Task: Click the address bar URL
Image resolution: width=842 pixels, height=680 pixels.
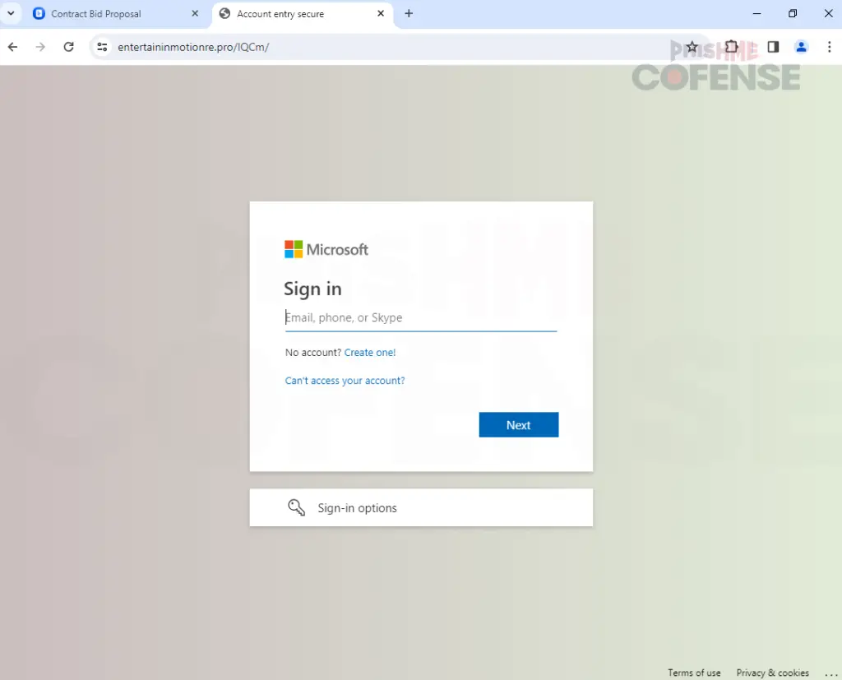Action: pos(193,47)
